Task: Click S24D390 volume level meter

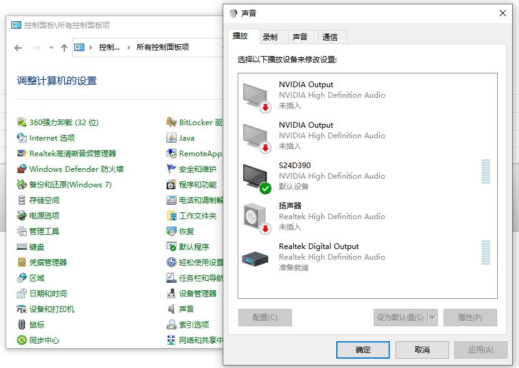Action: (x=485, y=172)
